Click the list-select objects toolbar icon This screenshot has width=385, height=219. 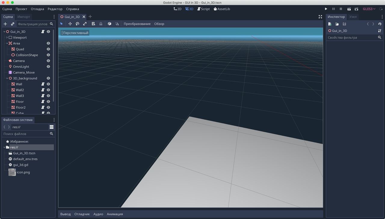pyautogui.click(x=93, y=24)
